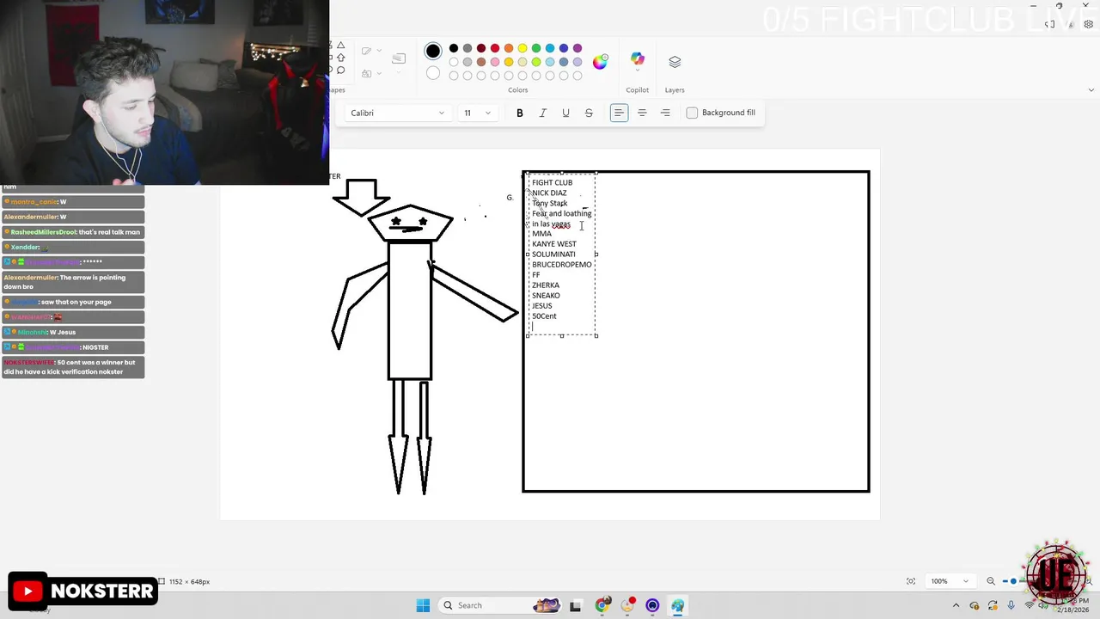Apply italic text formatting
This screenshot has height=619, width=1100.
click(542, 113)
